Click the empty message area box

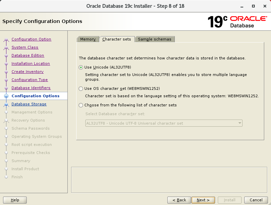169,180
